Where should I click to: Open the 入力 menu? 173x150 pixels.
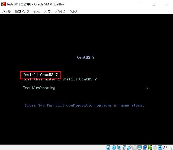click(x=47, y=11)
